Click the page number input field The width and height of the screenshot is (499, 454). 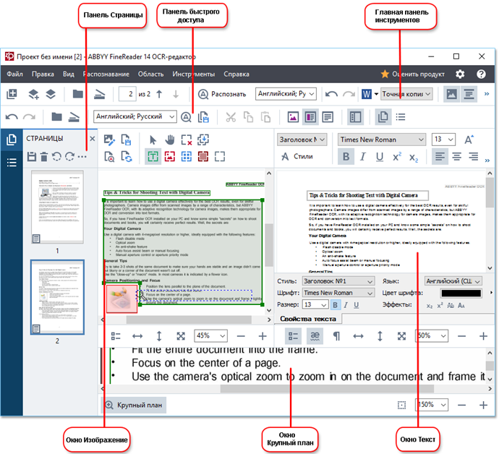point(127,94)
